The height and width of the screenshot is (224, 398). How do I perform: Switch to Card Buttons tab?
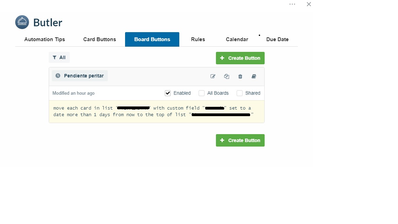[x=99, y=39]
